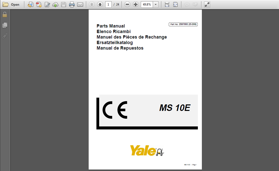Click the add sticky note comment icon
Screen dimensions: 279x171
187,5
